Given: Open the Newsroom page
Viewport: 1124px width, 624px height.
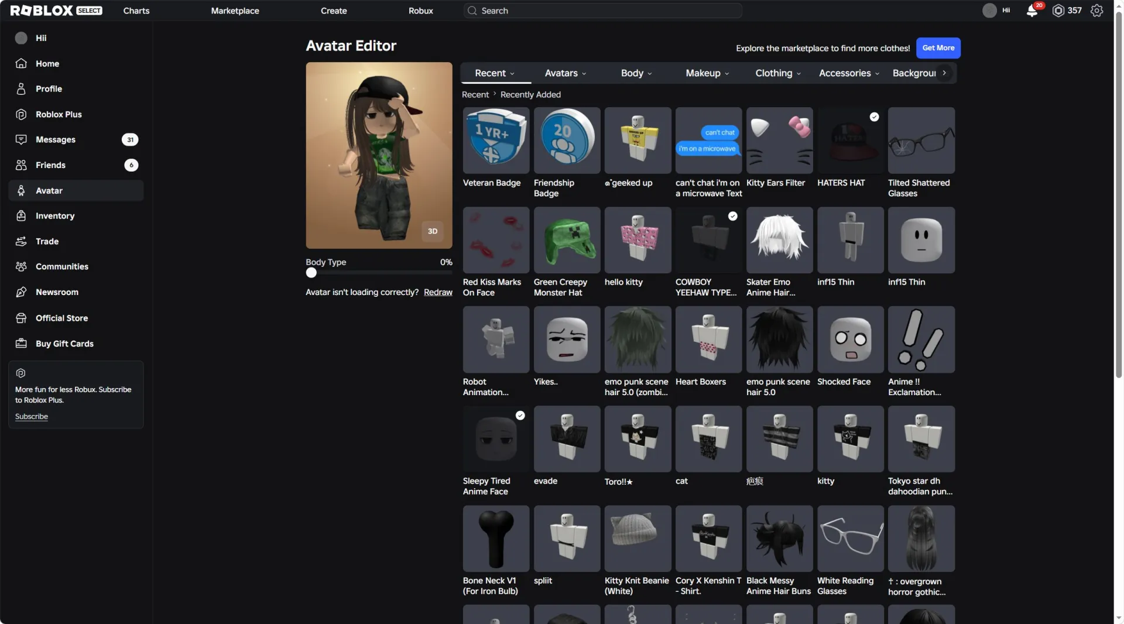Looking at the screenshot, I should 76,292.
